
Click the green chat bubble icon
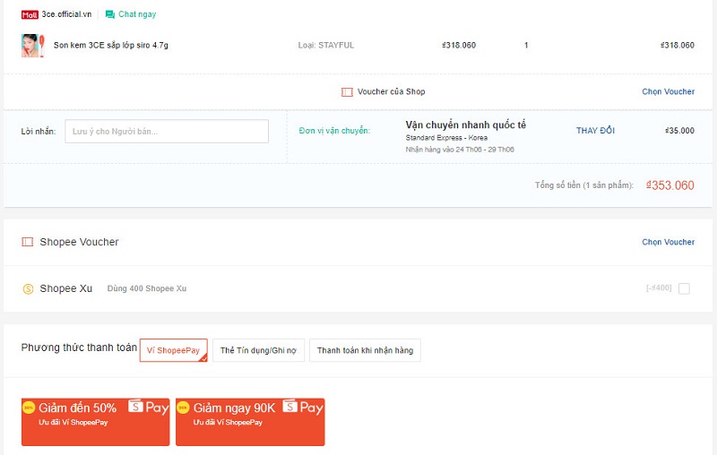pyautogui.click(x=109, y=15)
